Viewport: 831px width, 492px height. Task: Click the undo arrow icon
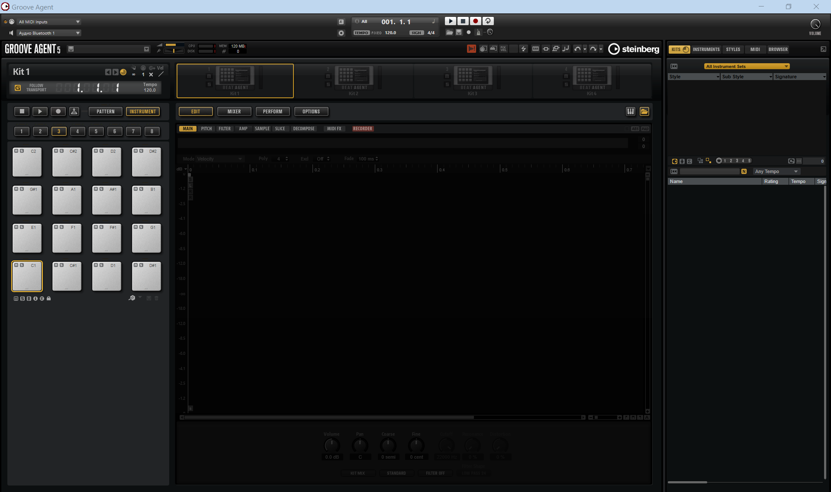coord(577,49)
